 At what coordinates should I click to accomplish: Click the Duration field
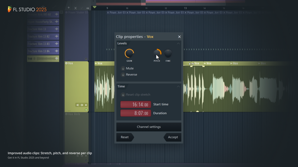(x=136, y=113)
